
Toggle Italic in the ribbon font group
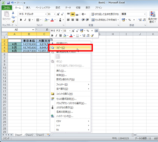tap(25, 20)
